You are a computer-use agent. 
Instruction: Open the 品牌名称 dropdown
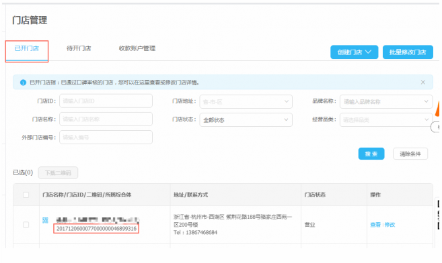386,102
